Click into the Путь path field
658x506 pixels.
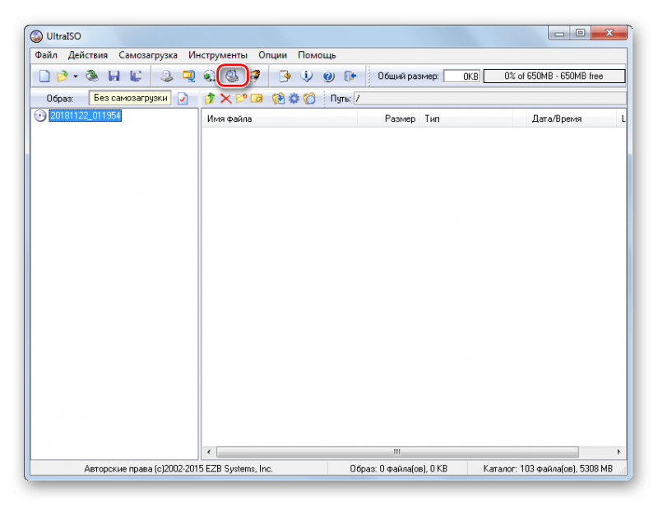(490, 99)
